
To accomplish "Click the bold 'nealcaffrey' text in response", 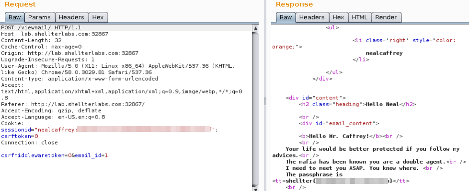I will click(x=384, y=53).
